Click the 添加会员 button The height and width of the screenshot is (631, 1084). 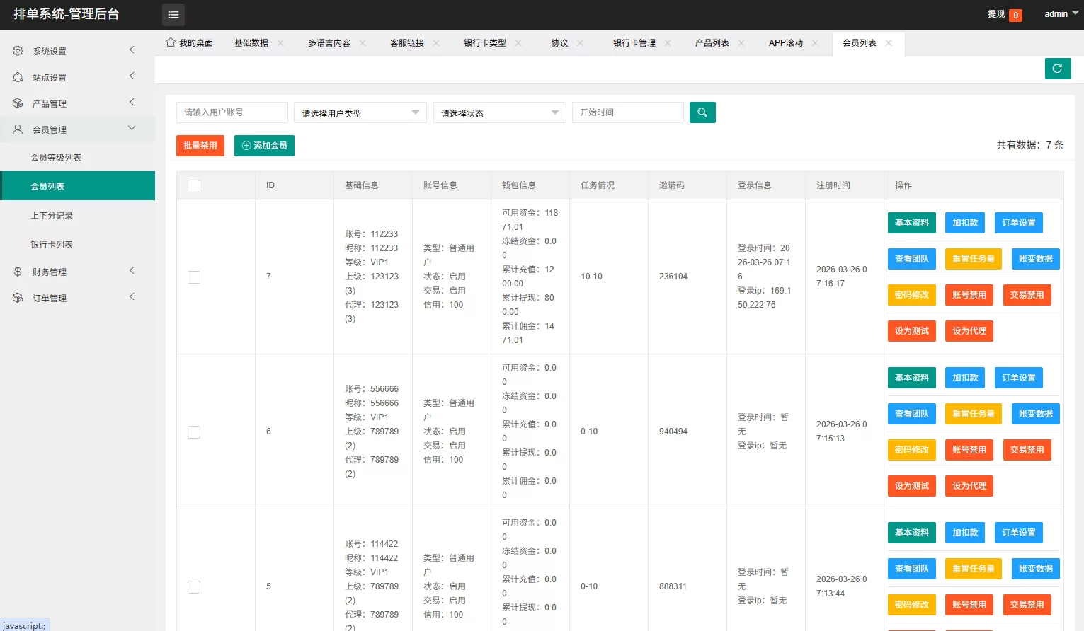[x=264, y=146]
